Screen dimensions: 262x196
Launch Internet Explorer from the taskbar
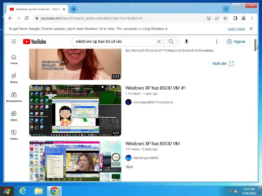coord(23,191)
